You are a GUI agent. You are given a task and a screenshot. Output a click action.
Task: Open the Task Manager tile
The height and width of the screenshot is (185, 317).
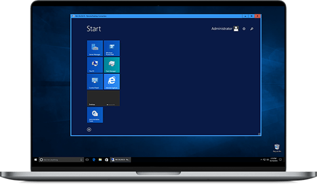112,65
